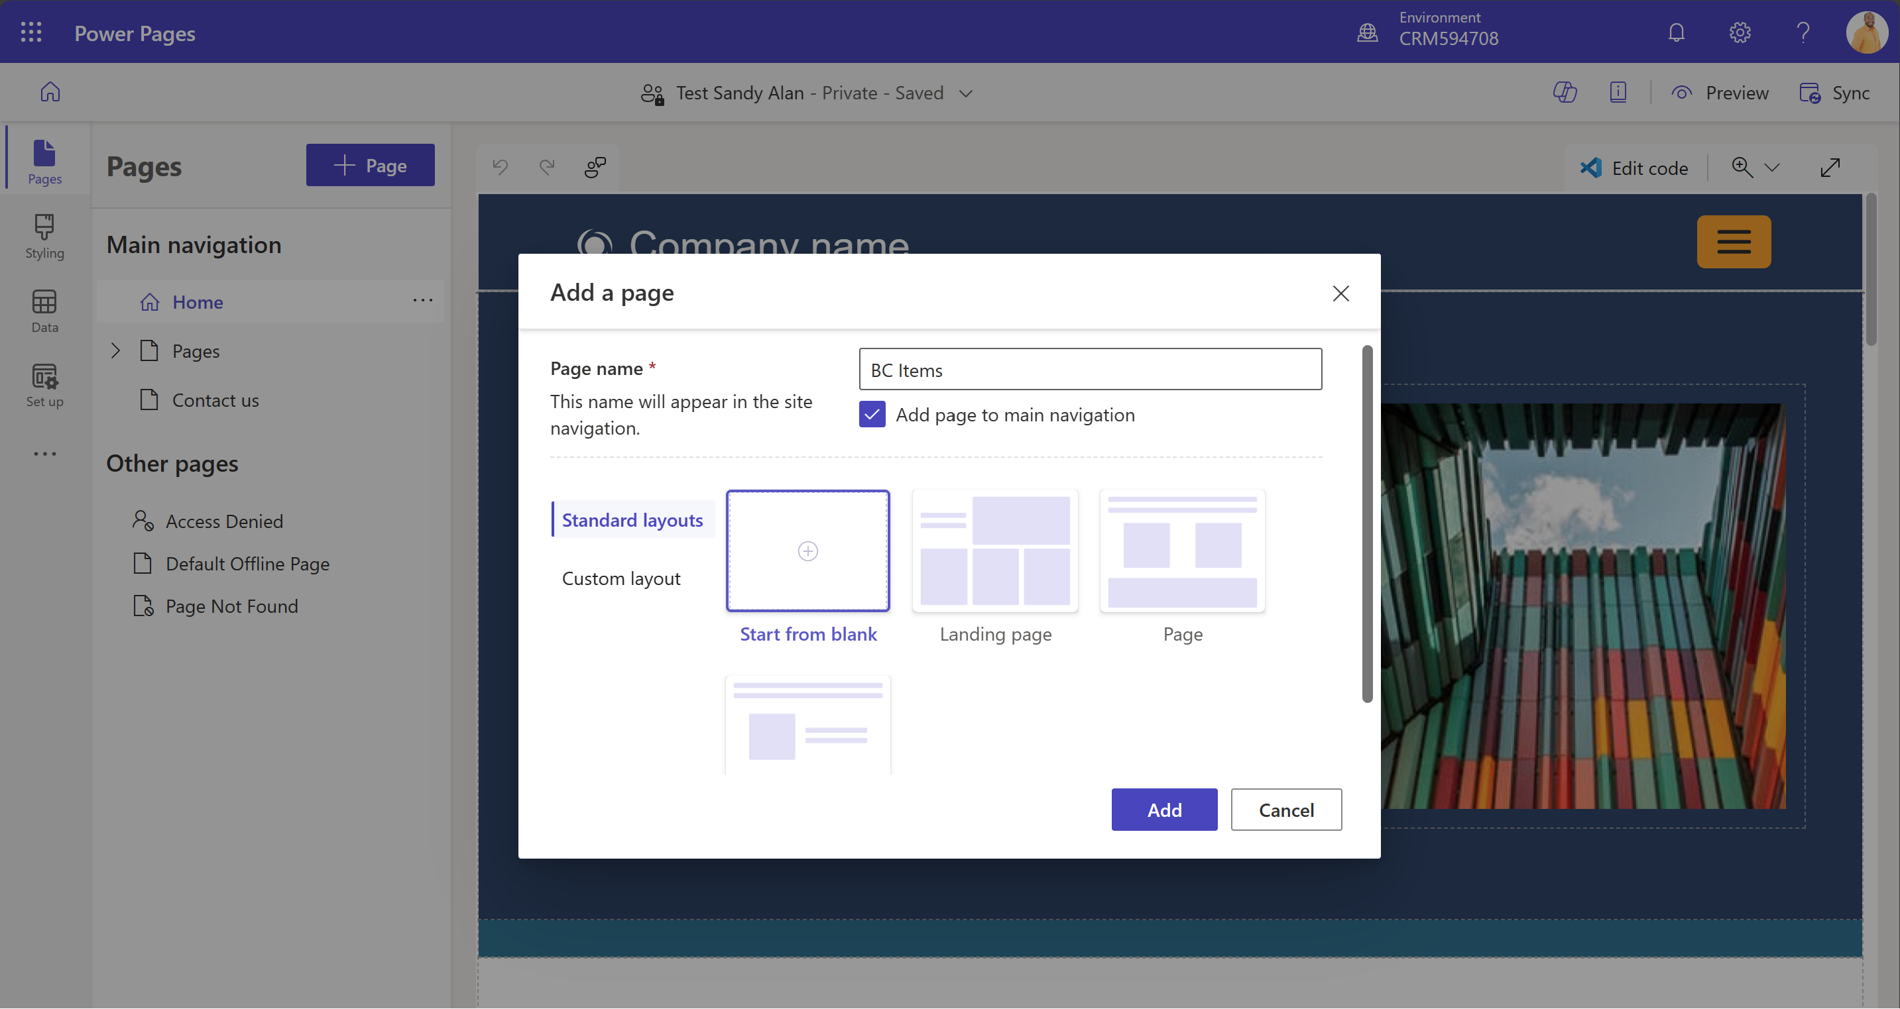
Task: Toggle Add page to main navigation checkbox
Action: 872,413
